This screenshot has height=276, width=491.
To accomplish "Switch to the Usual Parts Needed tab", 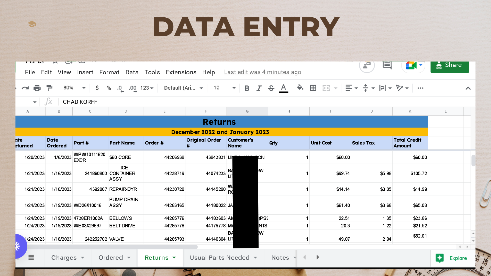I will coord(220,258).
